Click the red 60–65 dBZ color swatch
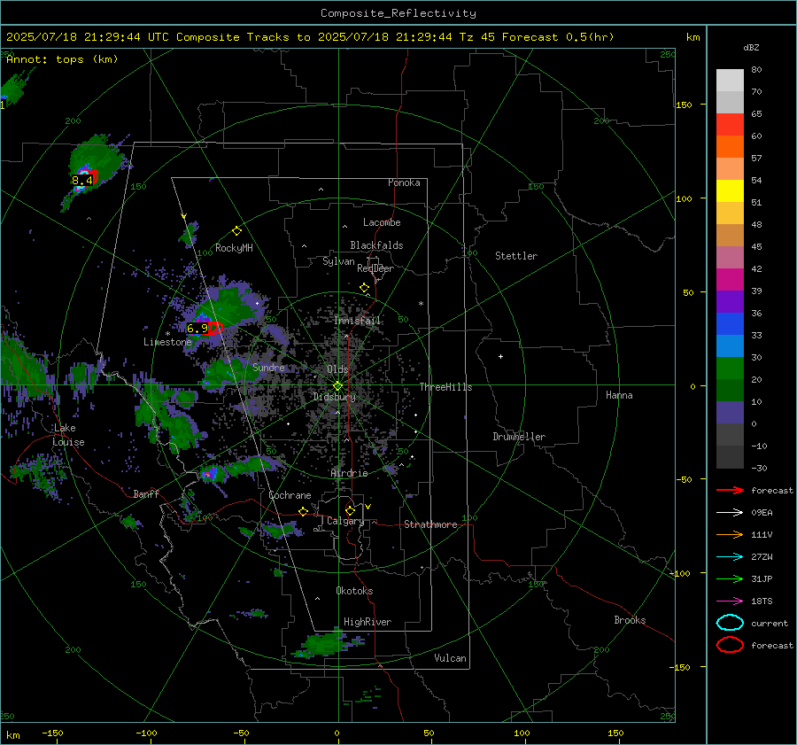 [x=730, y=125]
